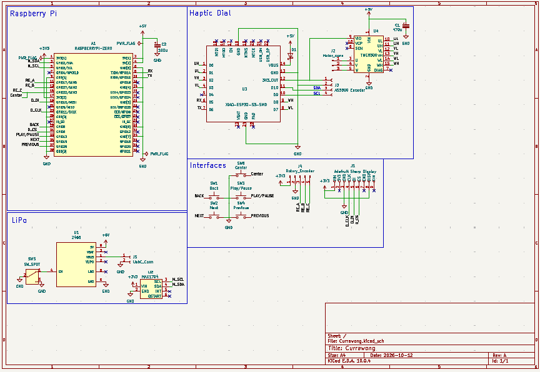Select the U4 reference label
Image resolution: width=540 pixels, height=372 pixels.
click(x=376, y=31)
